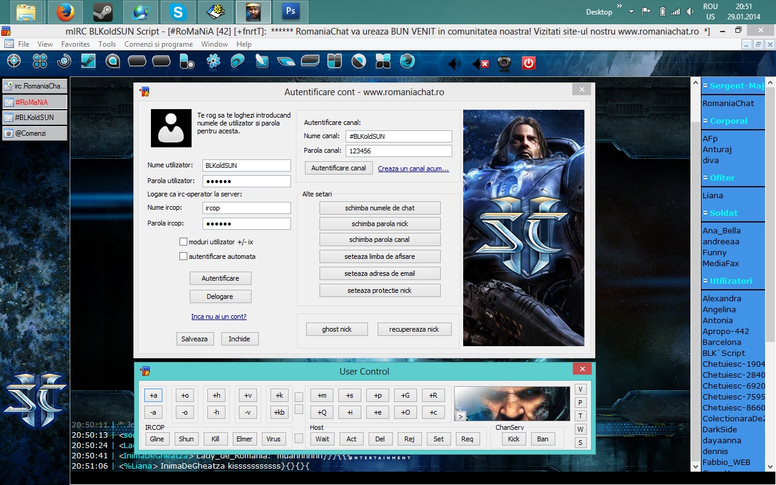776x485 pixels.
Task: Click the Autentificare canal button
Action: (338, 168)
